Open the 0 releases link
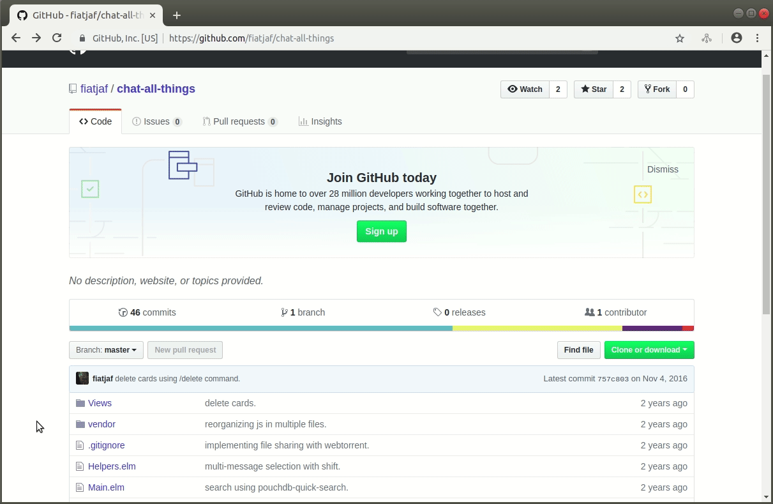 [x=459, y=312]
